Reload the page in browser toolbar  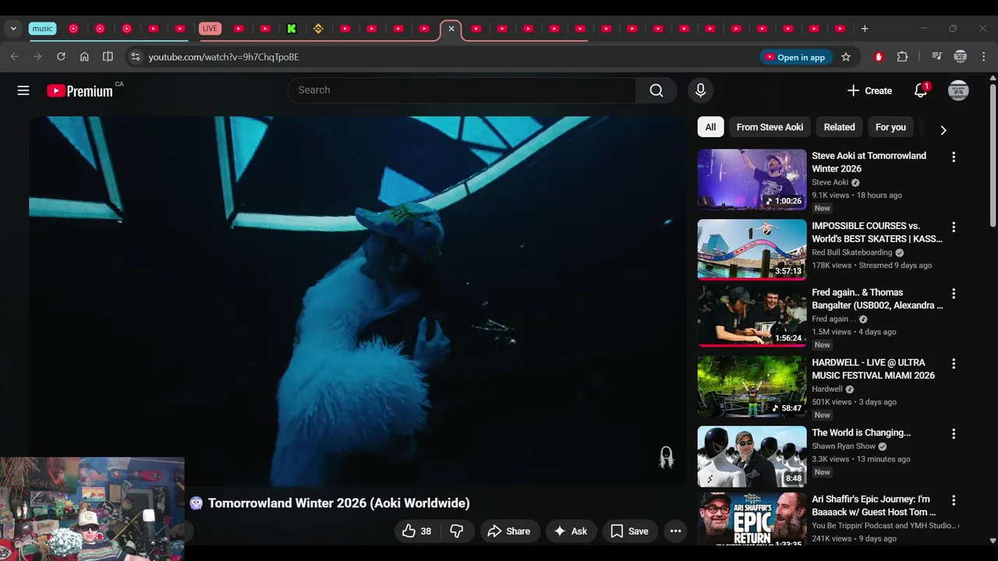tap(61, 57)
